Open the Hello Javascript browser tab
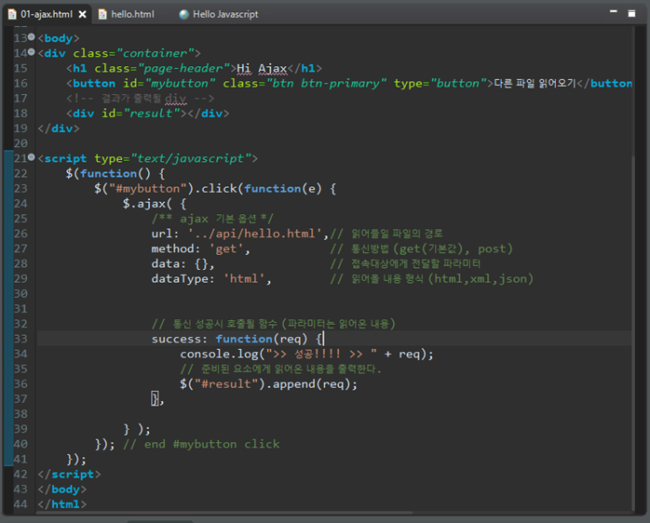This screenshot has width=650, height=523. point(219,14)
